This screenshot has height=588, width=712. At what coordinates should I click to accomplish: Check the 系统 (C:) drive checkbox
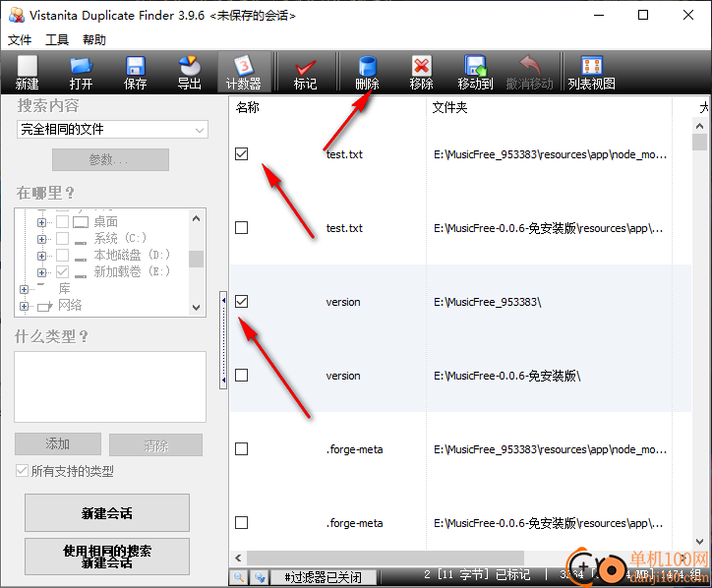pos(62,238)
